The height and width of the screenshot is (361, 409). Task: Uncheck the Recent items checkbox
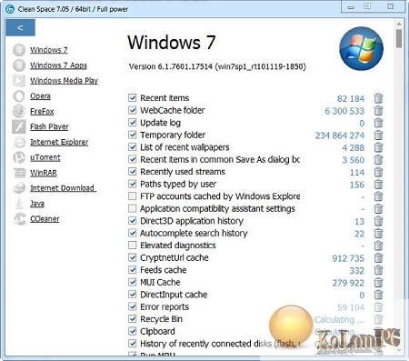click(133, 97)
